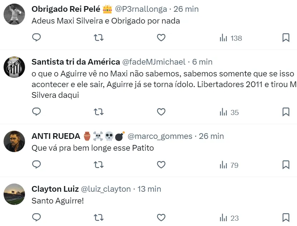Bookmark the tweet by Obrigado Rei Pelé
Viewport: 297px width, 226px height.
click(x=286, y=37)
